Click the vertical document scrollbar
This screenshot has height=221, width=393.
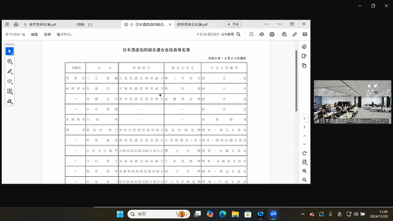(296, 80)
